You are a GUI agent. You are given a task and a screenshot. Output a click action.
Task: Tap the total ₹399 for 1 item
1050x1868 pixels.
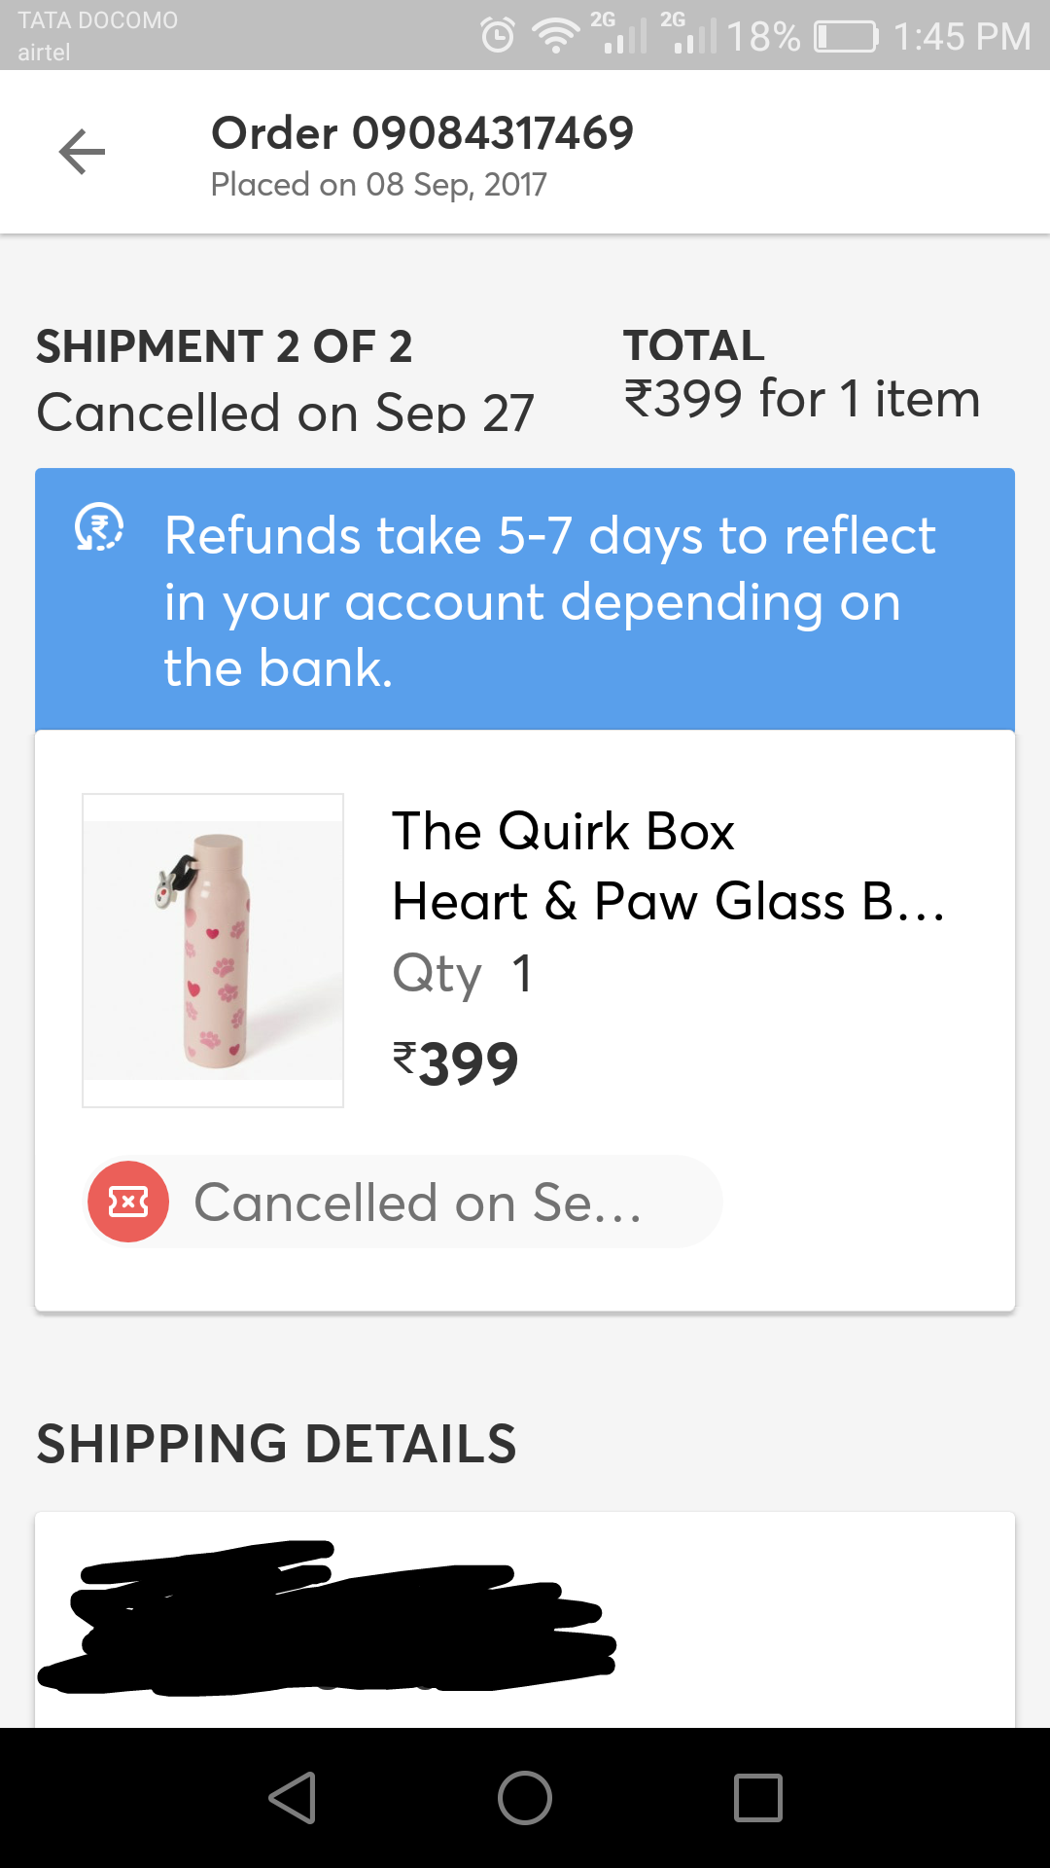click(x=801, y=399)
